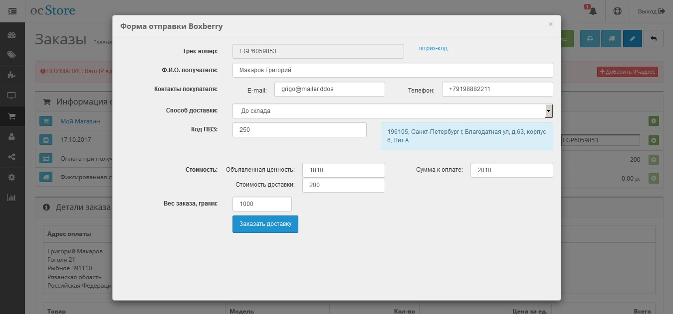Click the print invoice icon button
This screenshot has height=314, width=673.
coord(590,38)
